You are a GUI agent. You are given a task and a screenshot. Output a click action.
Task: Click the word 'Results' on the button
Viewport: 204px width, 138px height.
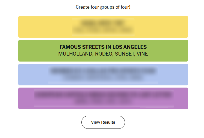[x=108, y=122]
